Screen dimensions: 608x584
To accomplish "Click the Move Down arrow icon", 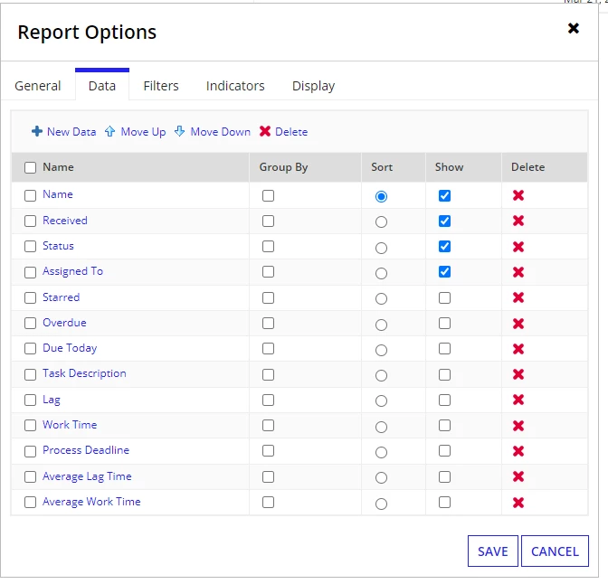I will point(179,131).
